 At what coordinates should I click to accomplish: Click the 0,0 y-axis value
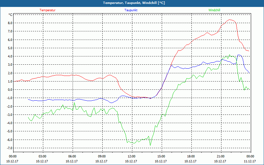tap(10, 89)
